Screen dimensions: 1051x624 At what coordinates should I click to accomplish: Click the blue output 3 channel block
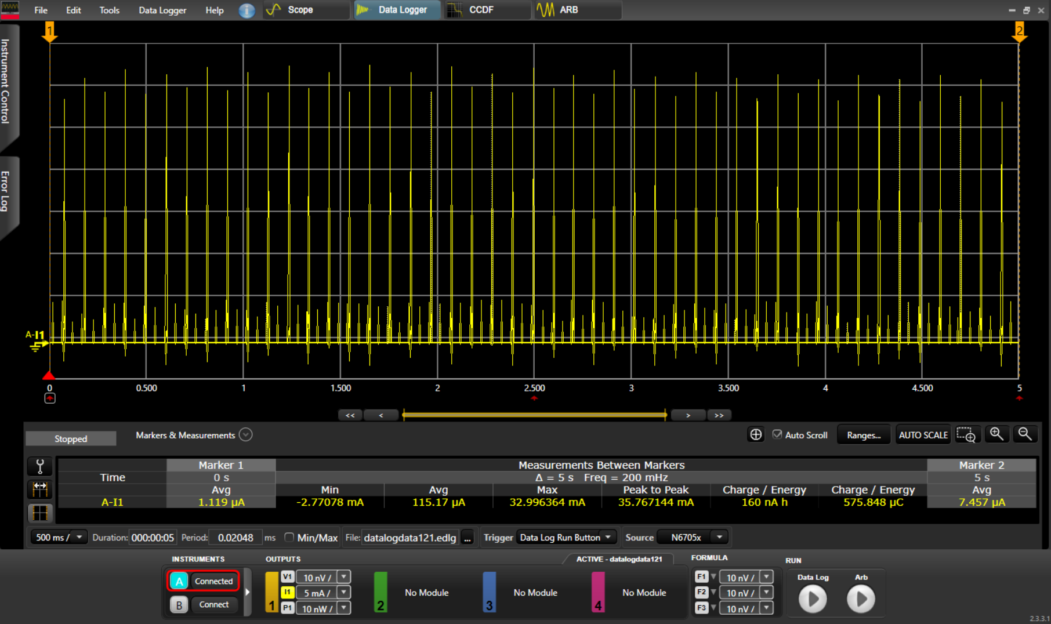pyautogui.click(x=490, y=592)
